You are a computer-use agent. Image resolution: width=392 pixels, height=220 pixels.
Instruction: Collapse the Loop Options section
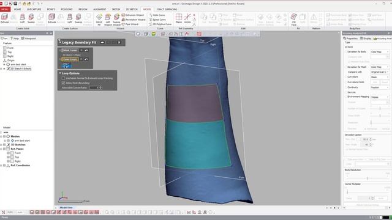coord(60,73)
